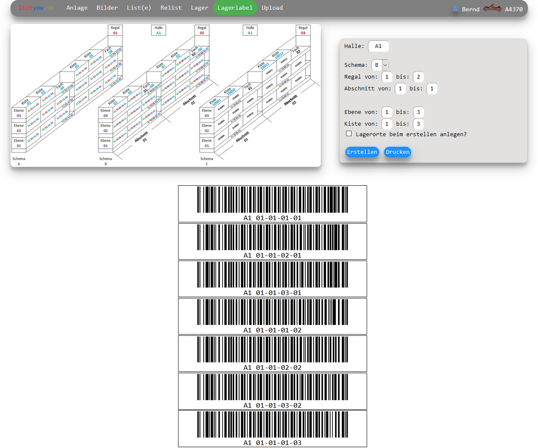
Task: Click the motorcycle shop logo icon
Action: (492, 8)
